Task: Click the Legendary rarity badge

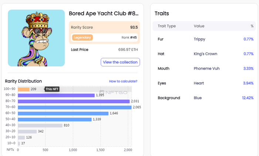Action: (83, 37)
